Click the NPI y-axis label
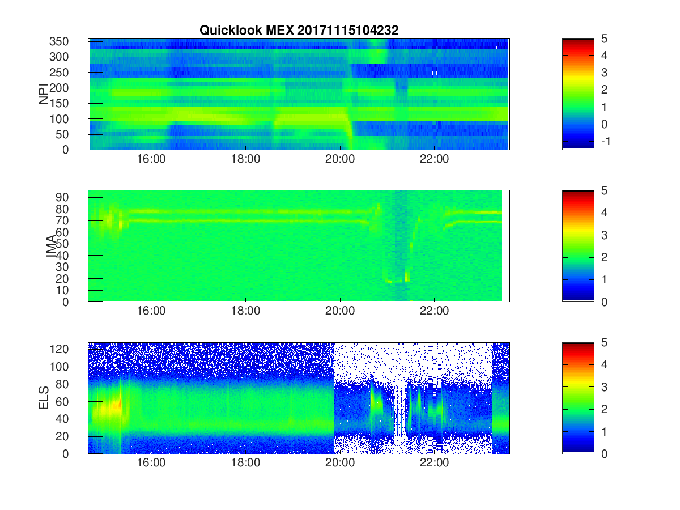 43,94
